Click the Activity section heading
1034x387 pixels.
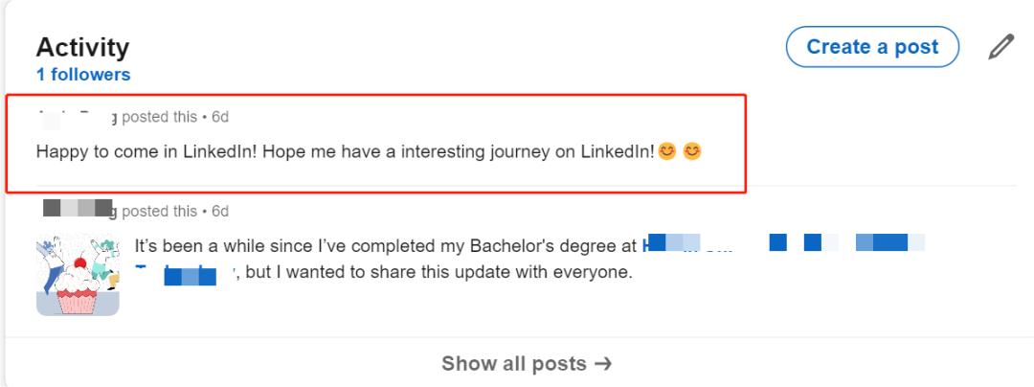(x=82, y=47)
